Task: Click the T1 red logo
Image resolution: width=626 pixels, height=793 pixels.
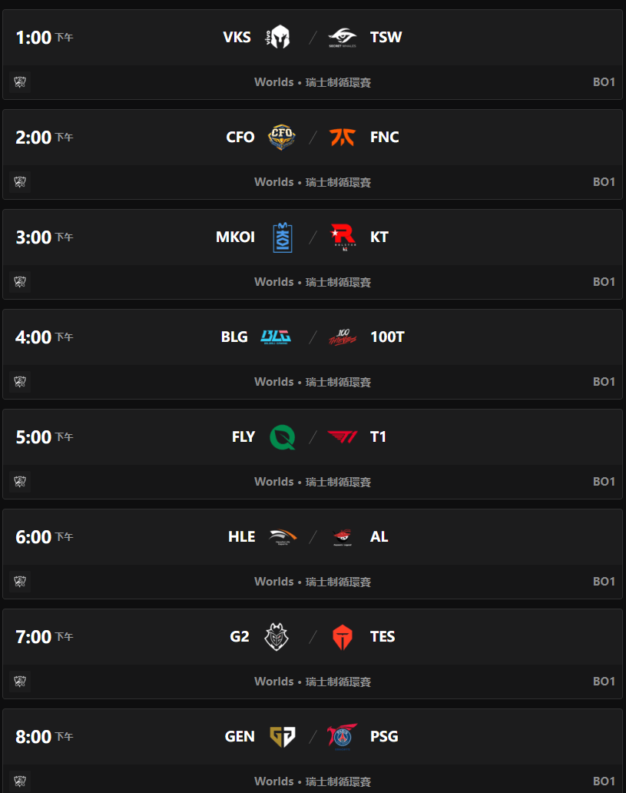Action: point(343,437)
